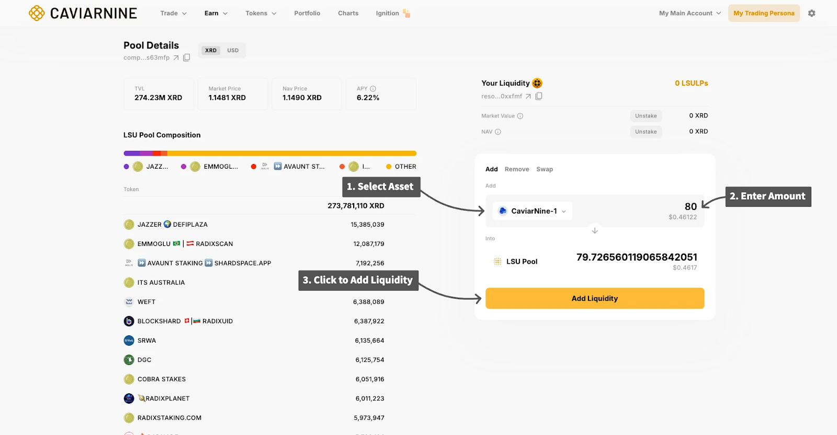Click the EMMOGLU RADIXSCAN amount 12,087,179
This screenshot has height=435, width=837.
point(369,244)
